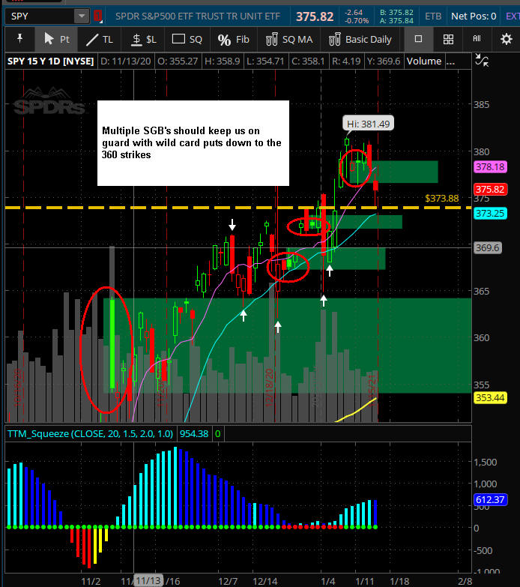Click the red 375.82 price axis tag
This screenshot has height=587, width=520.
point(490,189)
